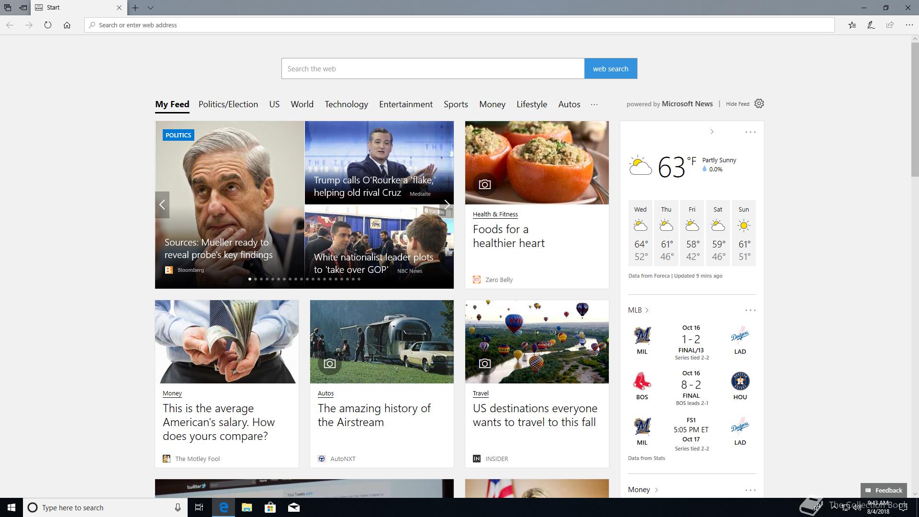Open Airstream history article
Viewport: 919px width, 517px height.
pyautogui.click(x=374, y=415)
